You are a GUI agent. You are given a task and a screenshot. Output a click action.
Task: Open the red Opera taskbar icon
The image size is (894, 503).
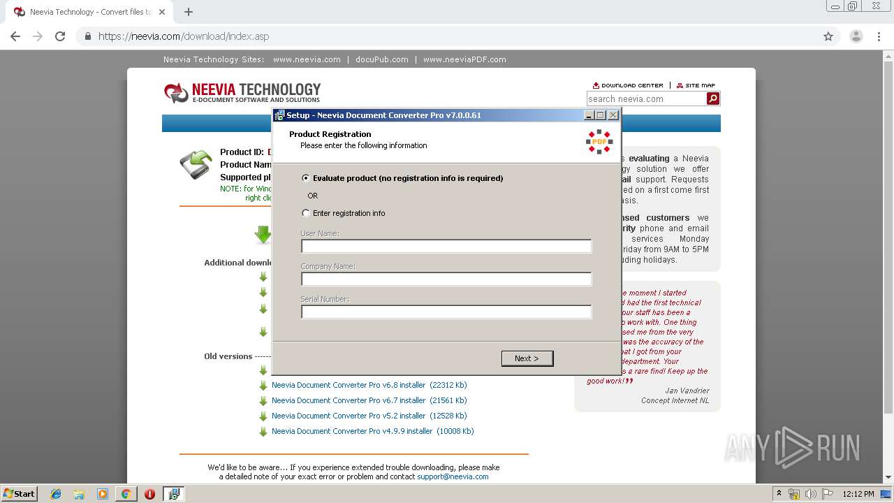tap(149, 494)
